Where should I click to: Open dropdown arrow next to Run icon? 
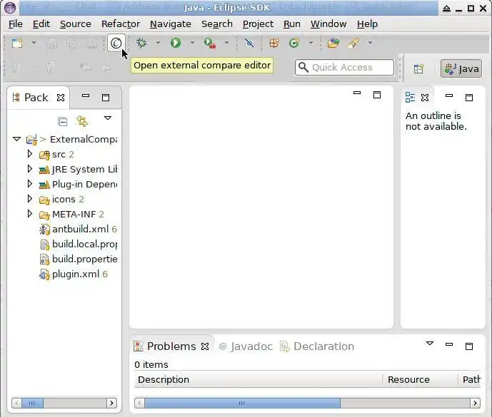[192, 43]
